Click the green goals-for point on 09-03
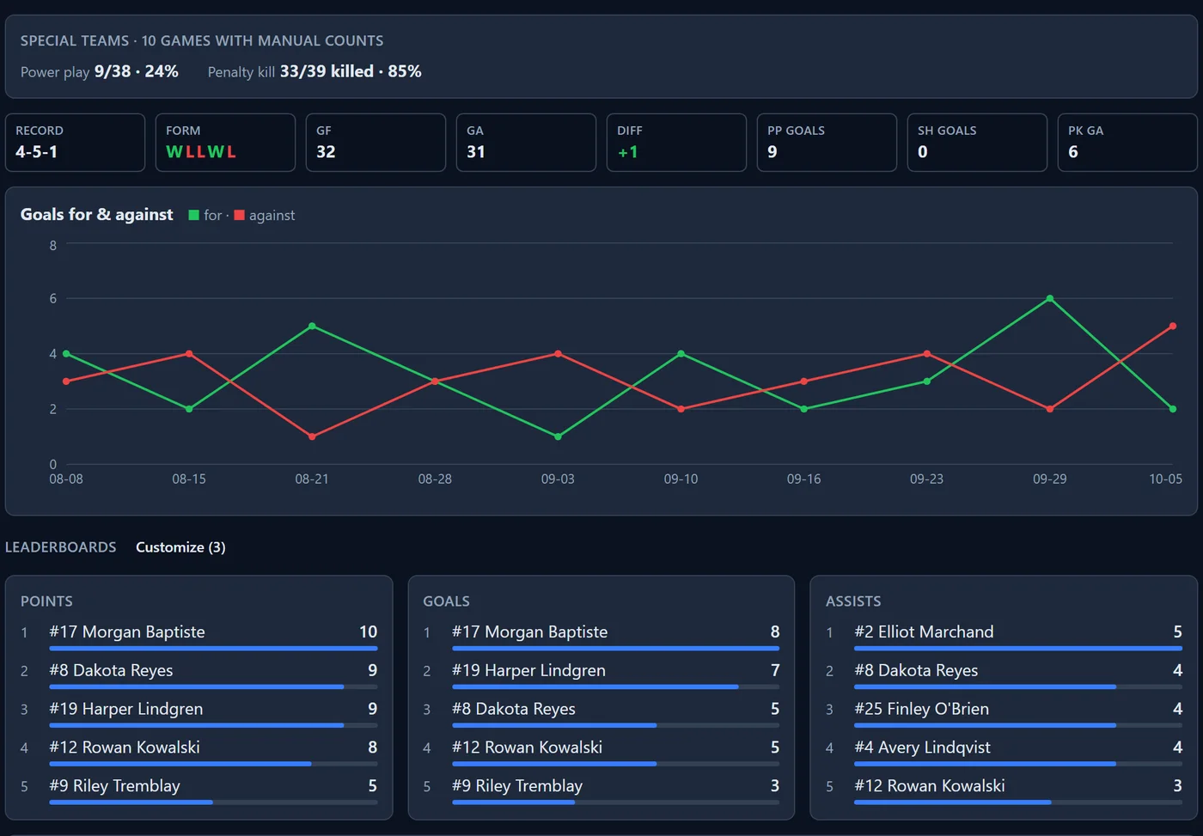 (x=558, y=436)
